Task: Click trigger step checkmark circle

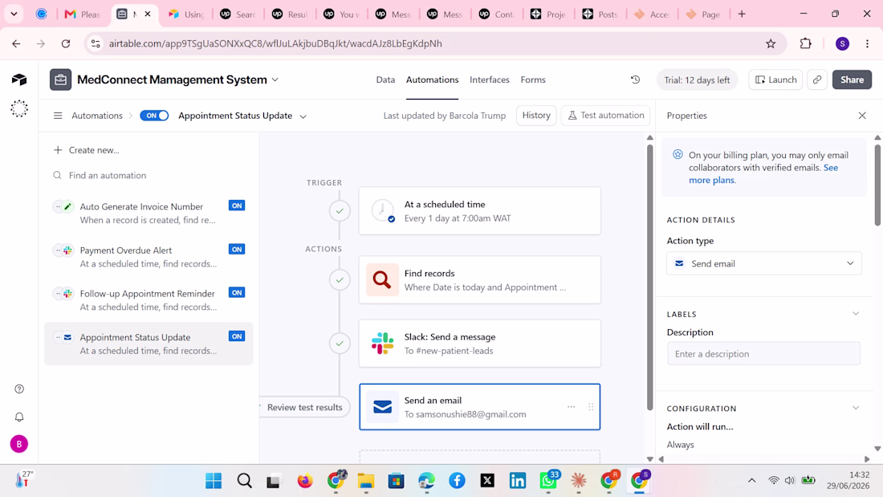Action: click(x=340, y=210)
